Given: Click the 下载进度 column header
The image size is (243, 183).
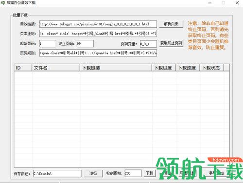Looking at the screenshot, I should [x=164, y=68].
